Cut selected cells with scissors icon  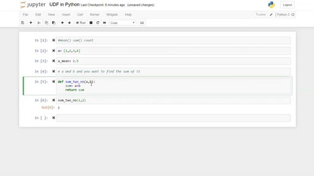[39, 23]
